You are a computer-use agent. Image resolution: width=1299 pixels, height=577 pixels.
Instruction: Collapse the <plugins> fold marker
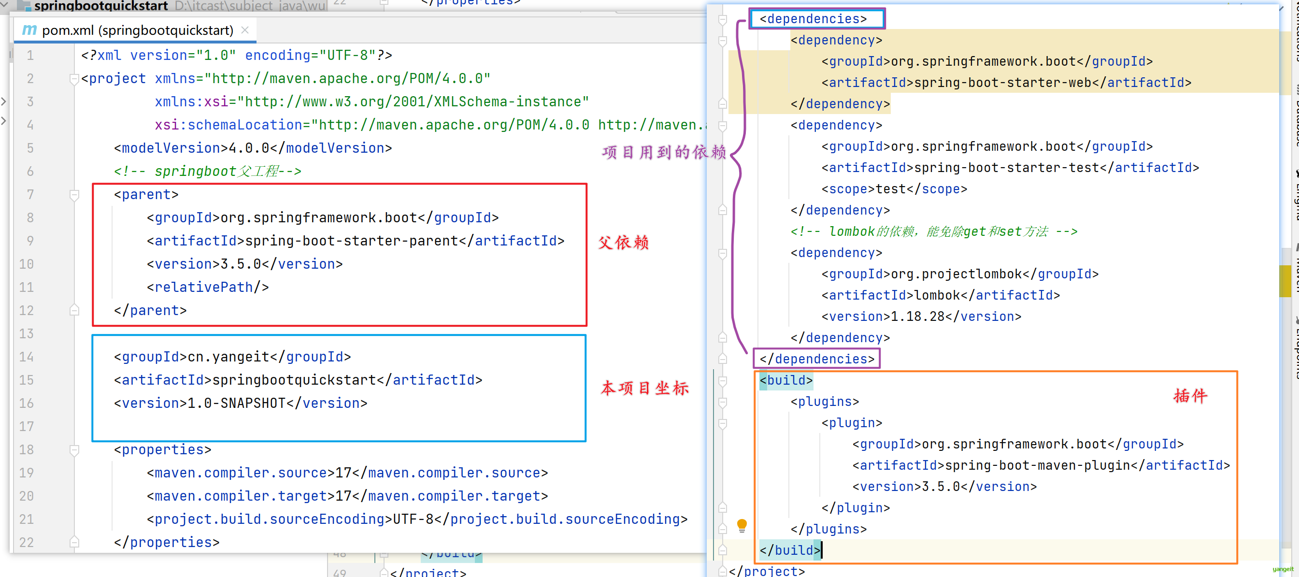click(722, 402)
